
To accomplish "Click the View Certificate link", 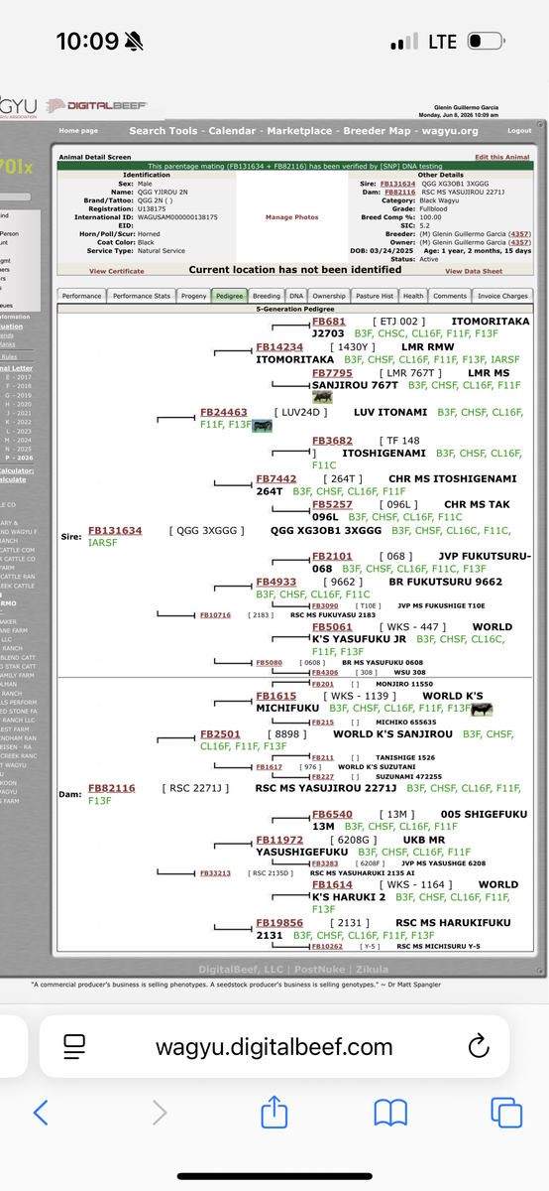I will click(x=117, y=271).
